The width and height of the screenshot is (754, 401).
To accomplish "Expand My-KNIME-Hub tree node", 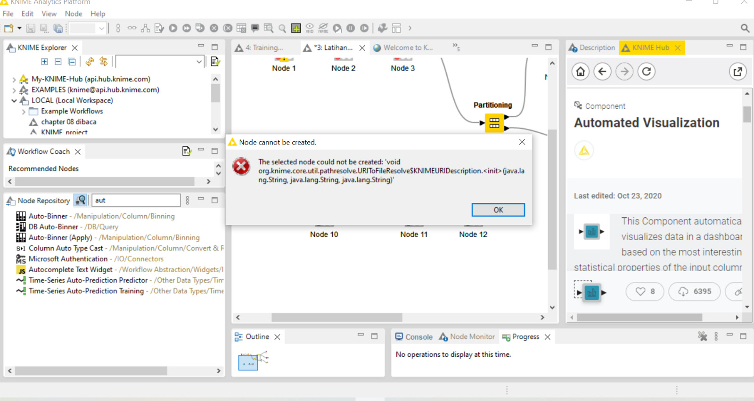I will [x=14, y=80].
